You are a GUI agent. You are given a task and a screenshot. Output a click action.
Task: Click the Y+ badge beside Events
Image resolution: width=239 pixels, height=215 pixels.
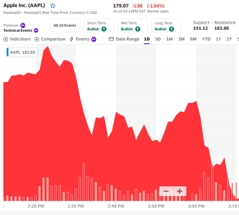click(94, 39)
